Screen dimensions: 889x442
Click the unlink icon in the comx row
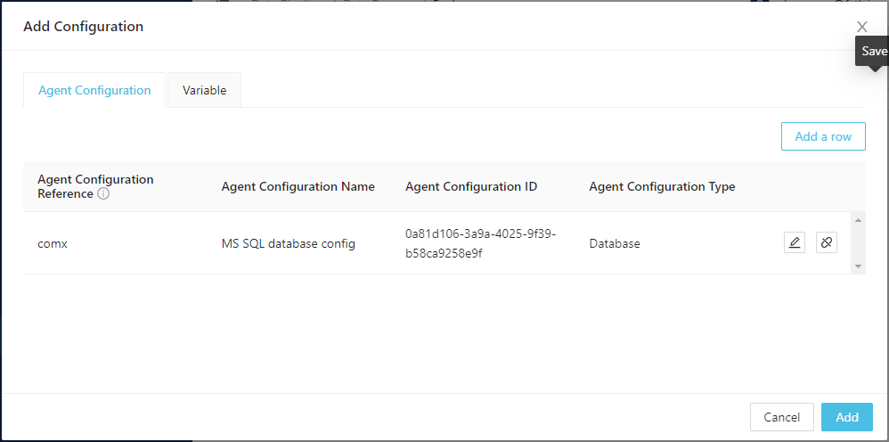(827, 242)
